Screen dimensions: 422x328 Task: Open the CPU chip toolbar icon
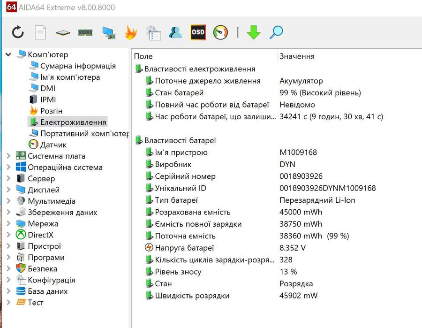pos(63,33)
